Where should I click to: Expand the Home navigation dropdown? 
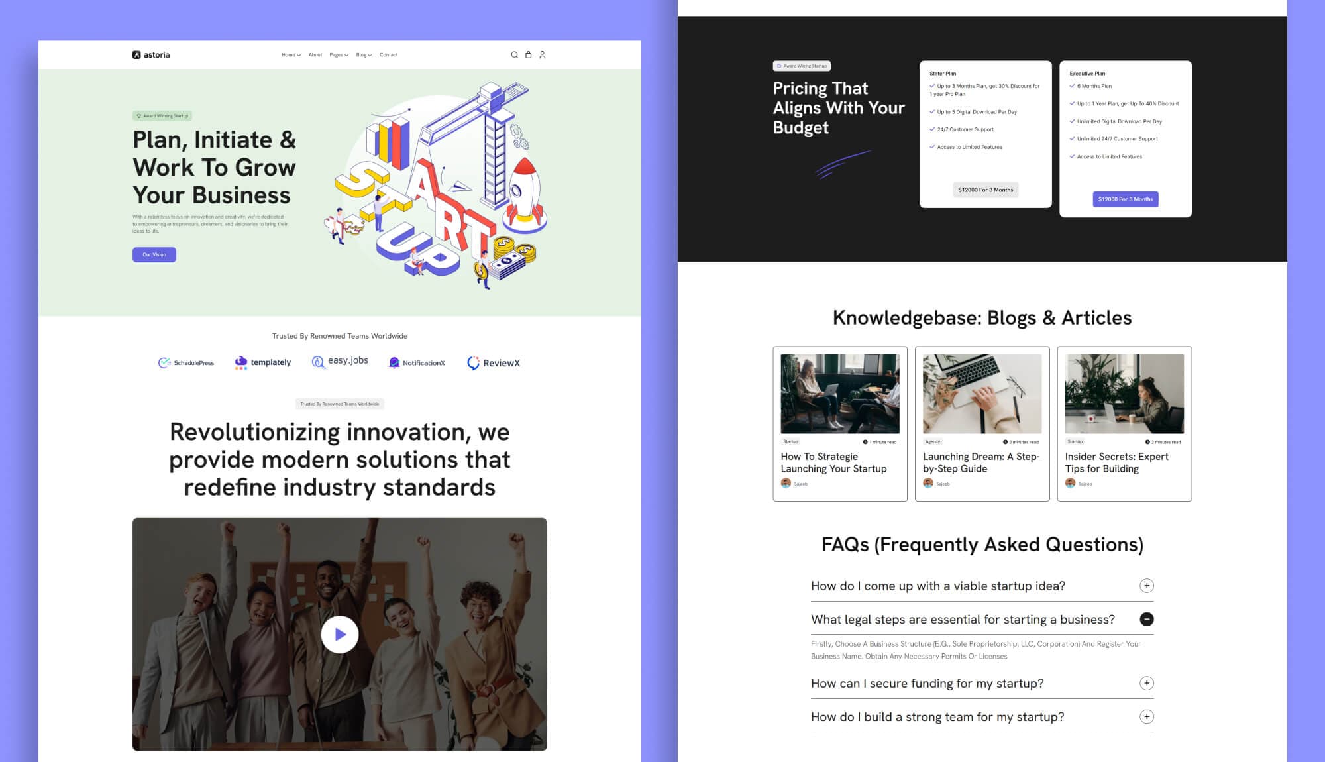290,54
